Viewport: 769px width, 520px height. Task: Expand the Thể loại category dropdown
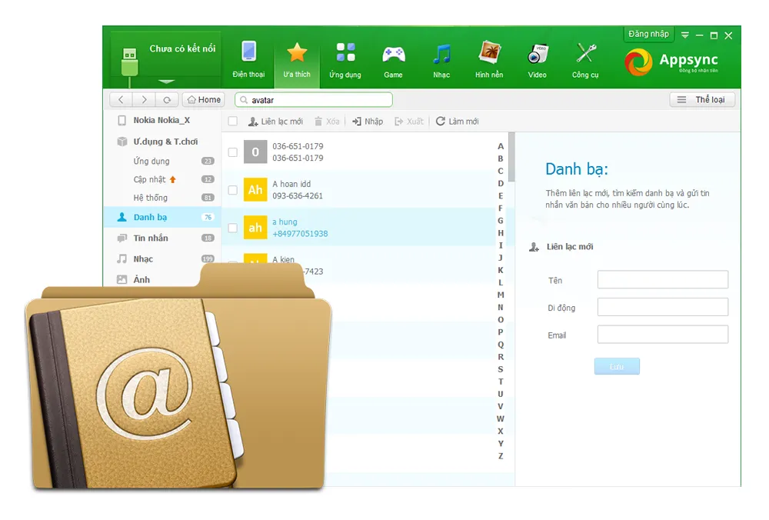tap(703, 100)
